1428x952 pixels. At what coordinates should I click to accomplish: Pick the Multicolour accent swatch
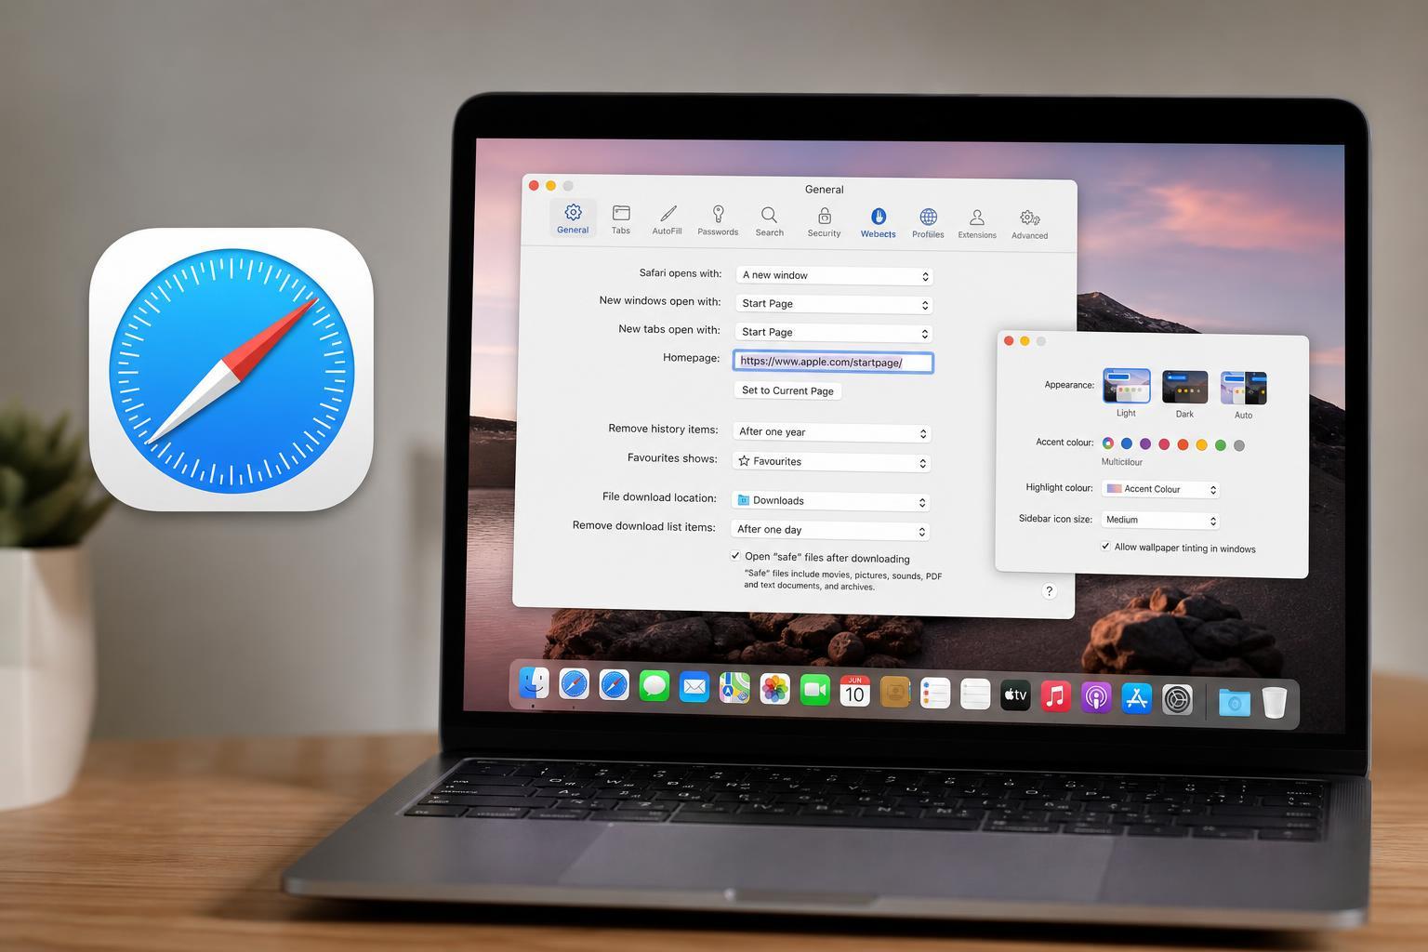click(x=1108, y=443)
